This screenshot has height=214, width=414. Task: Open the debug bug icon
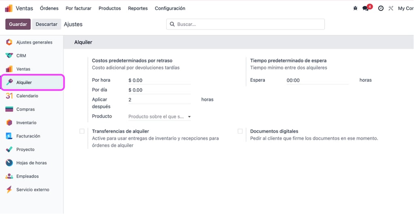coord(355,8)
